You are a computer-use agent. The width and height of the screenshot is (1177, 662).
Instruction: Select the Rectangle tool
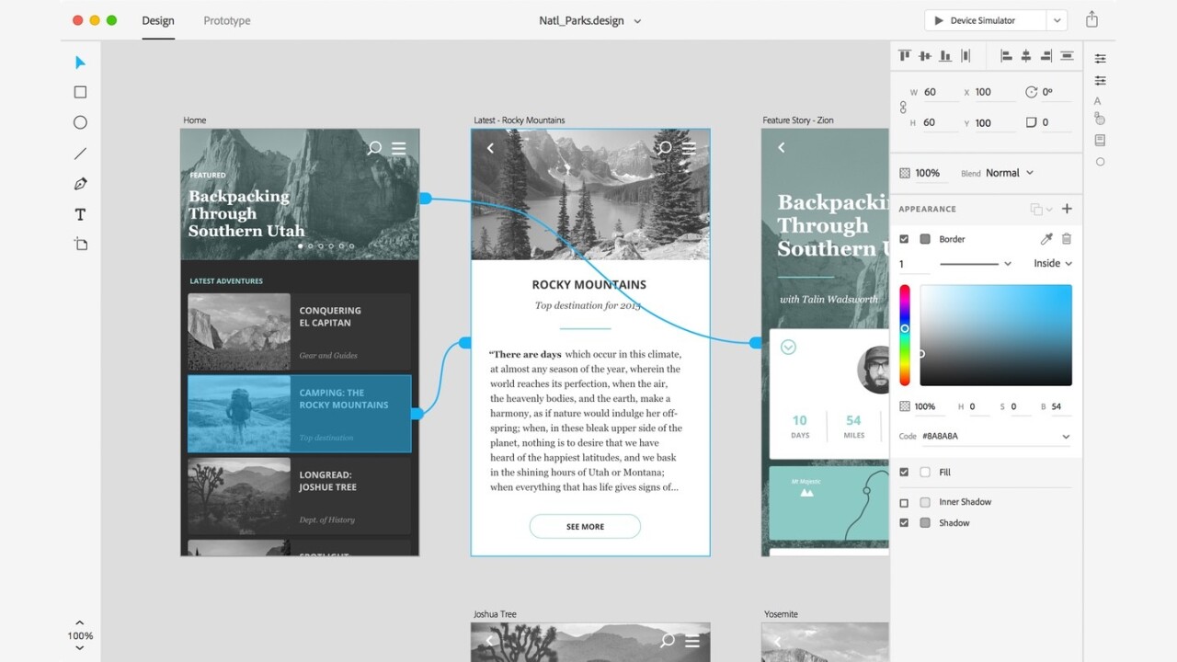[x=80, y=92]
